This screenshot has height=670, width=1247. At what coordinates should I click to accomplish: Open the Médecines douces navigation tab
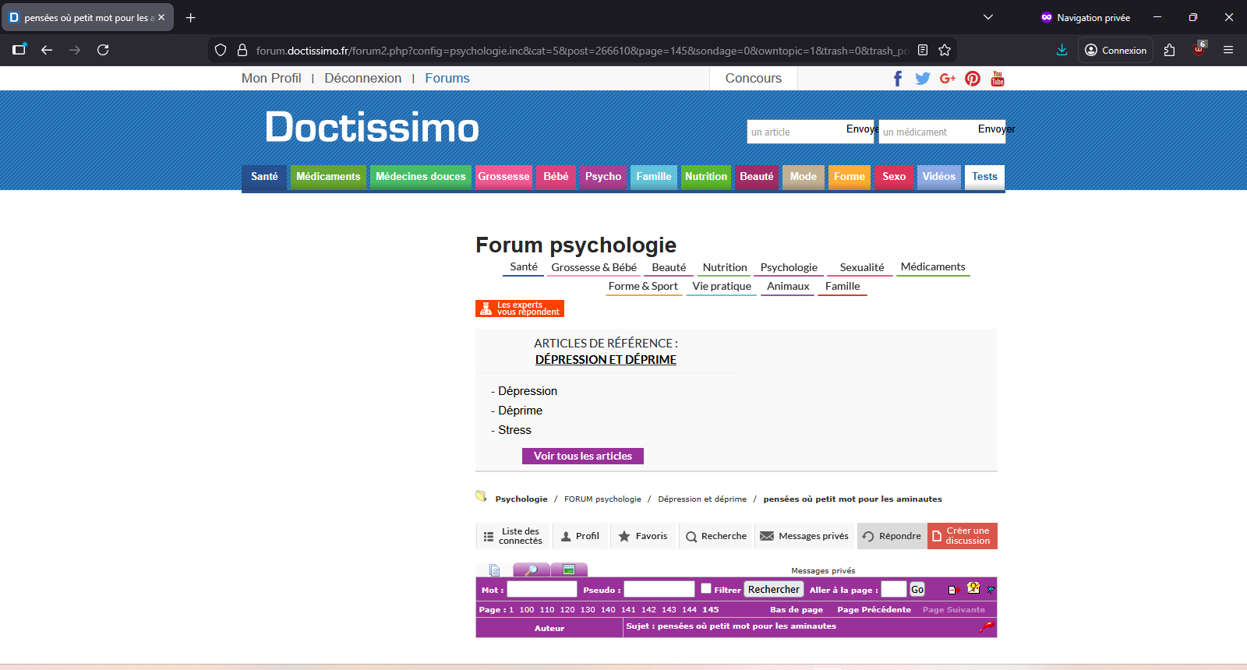[x=421, y=177]
